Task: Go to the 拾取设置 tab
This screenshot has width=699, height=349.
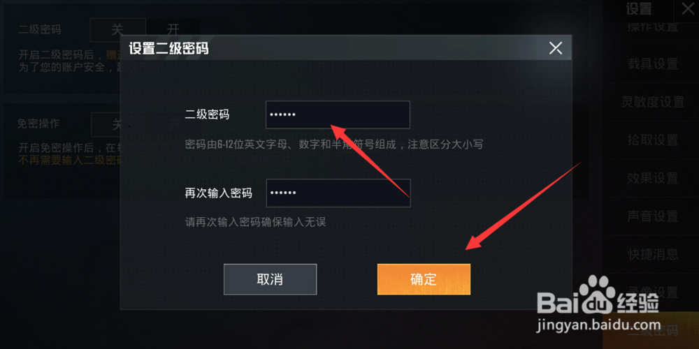Action: [x=653, y=140]
